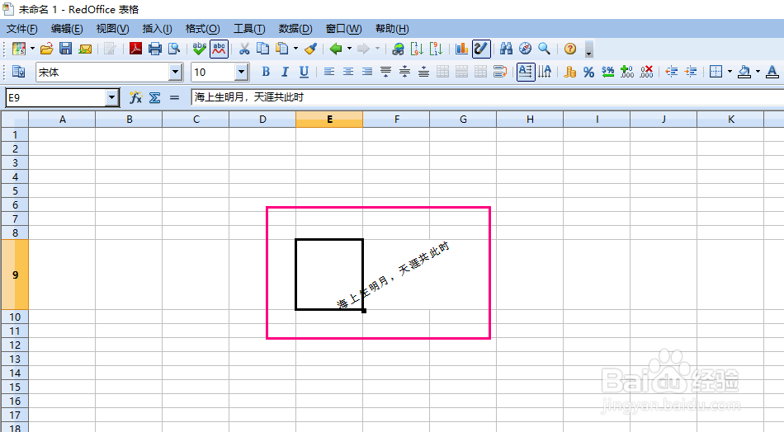Align cell text right

[367, 72]
